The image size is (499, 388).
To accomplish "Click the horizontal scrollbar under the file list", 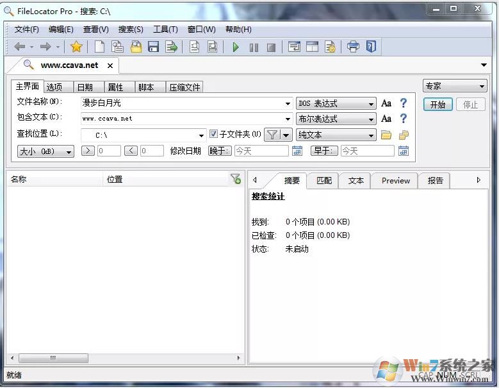I will point(125,358).
